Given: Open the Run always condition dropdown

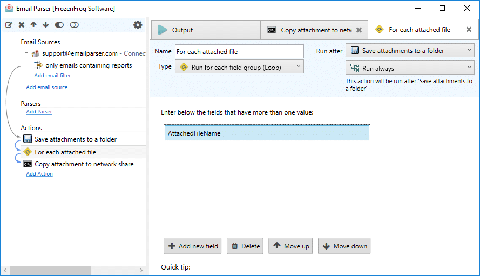Looking at the screenshot, I should click(410, 68).
